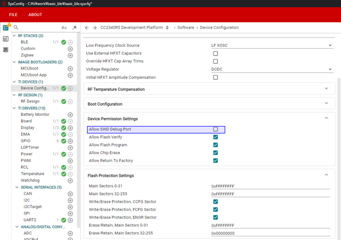Screen dimensions: 341x240
Task: Open the Voltage Regulator dropdown
Action: tap(272, 69)
